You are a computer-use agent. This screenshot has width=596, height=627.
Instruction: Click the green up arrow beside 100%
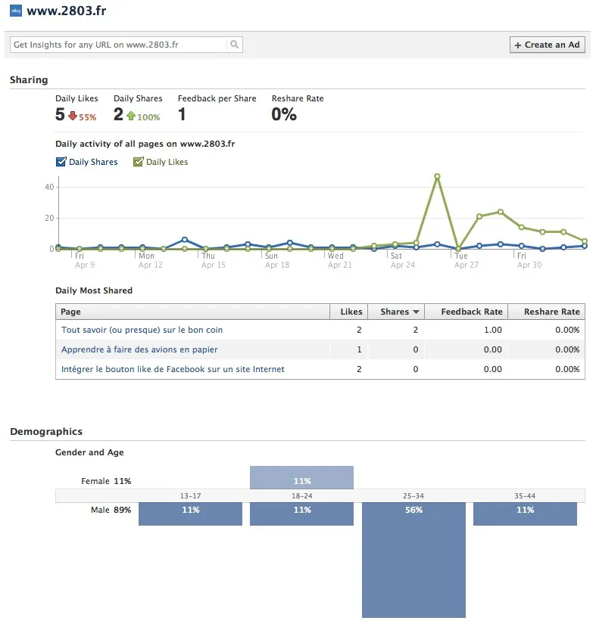pos(131,116)
